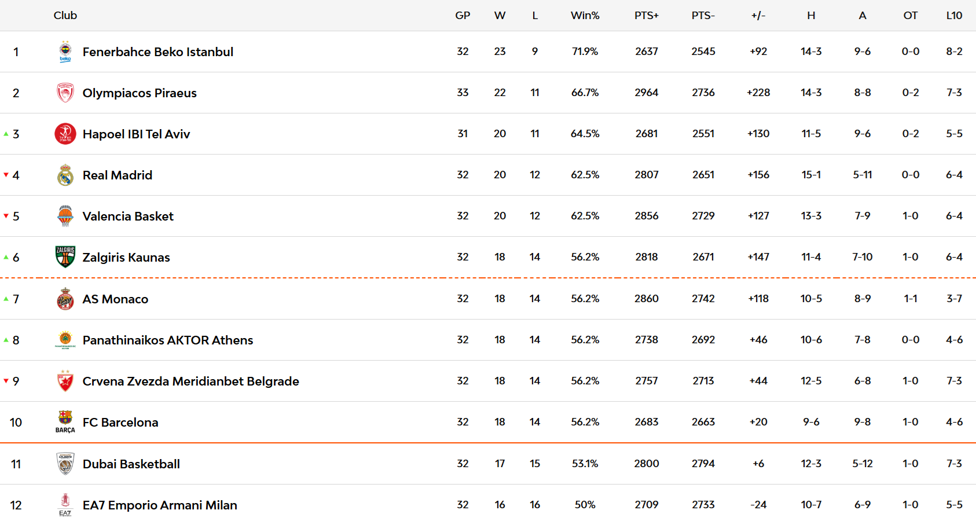Sort standings by the Win% column header
The image size is (976, 521).
tap(585, 16)
